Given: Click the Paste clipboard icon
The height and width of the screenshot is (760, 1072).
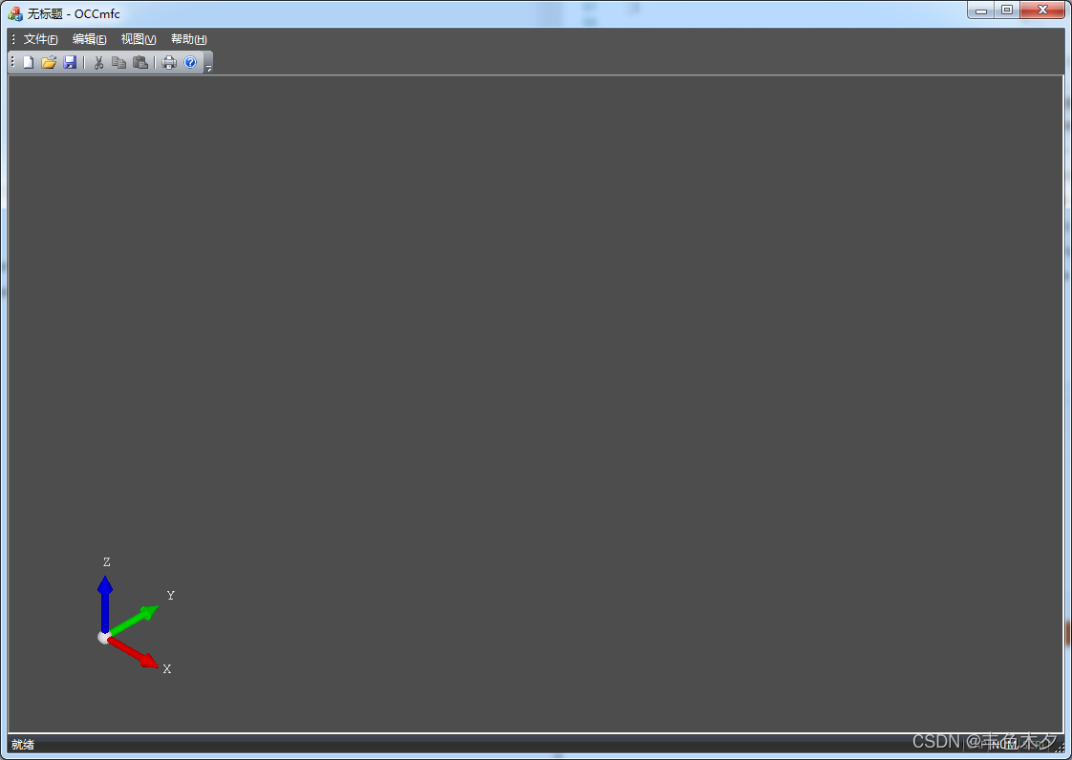Looking at the screenshot, I should 140,62.
